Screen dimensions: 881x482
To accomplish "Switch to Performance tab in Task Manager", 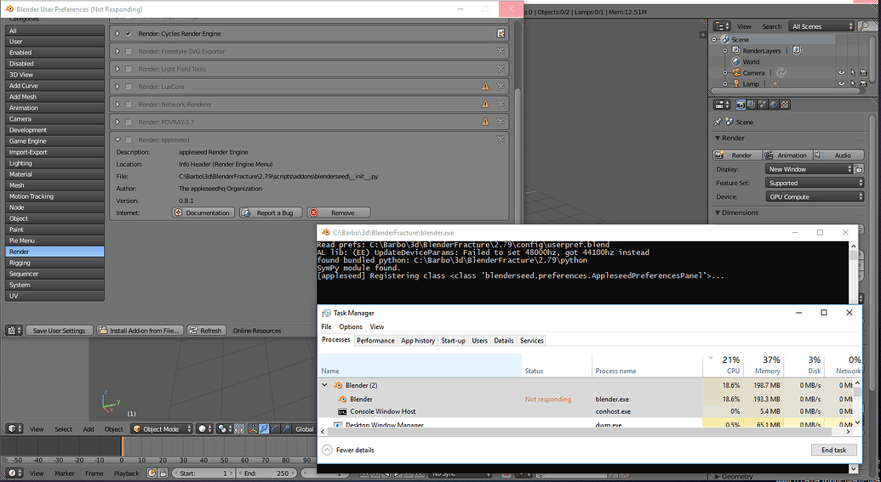I will point(375,341).
